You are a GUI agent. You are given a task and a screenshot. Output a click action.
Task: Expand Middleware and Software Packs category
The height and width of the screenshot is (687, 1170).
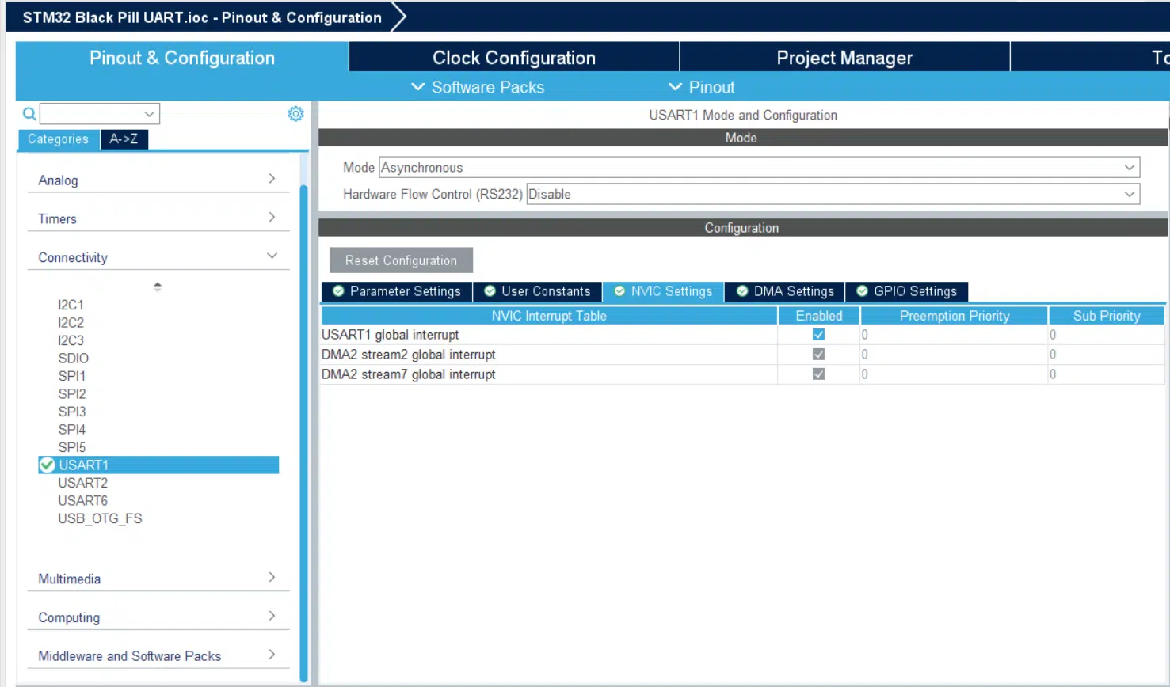158,656
